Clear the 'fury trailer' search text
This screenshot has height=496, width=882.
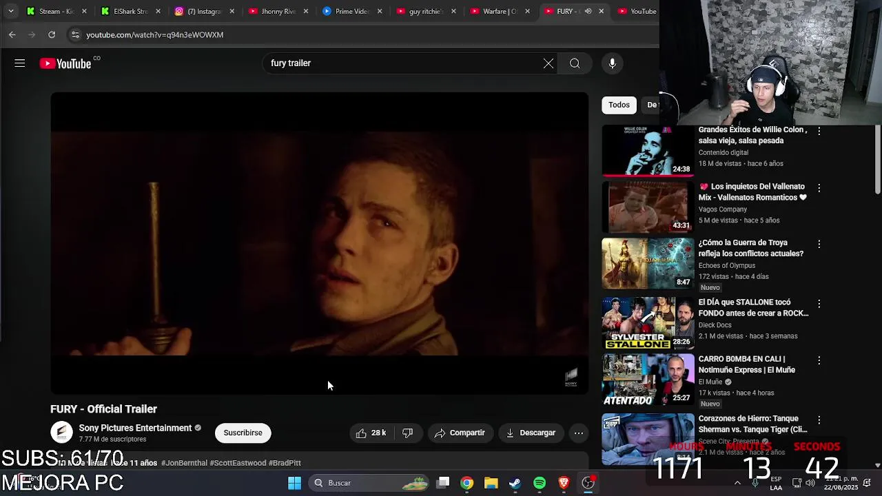548,63
